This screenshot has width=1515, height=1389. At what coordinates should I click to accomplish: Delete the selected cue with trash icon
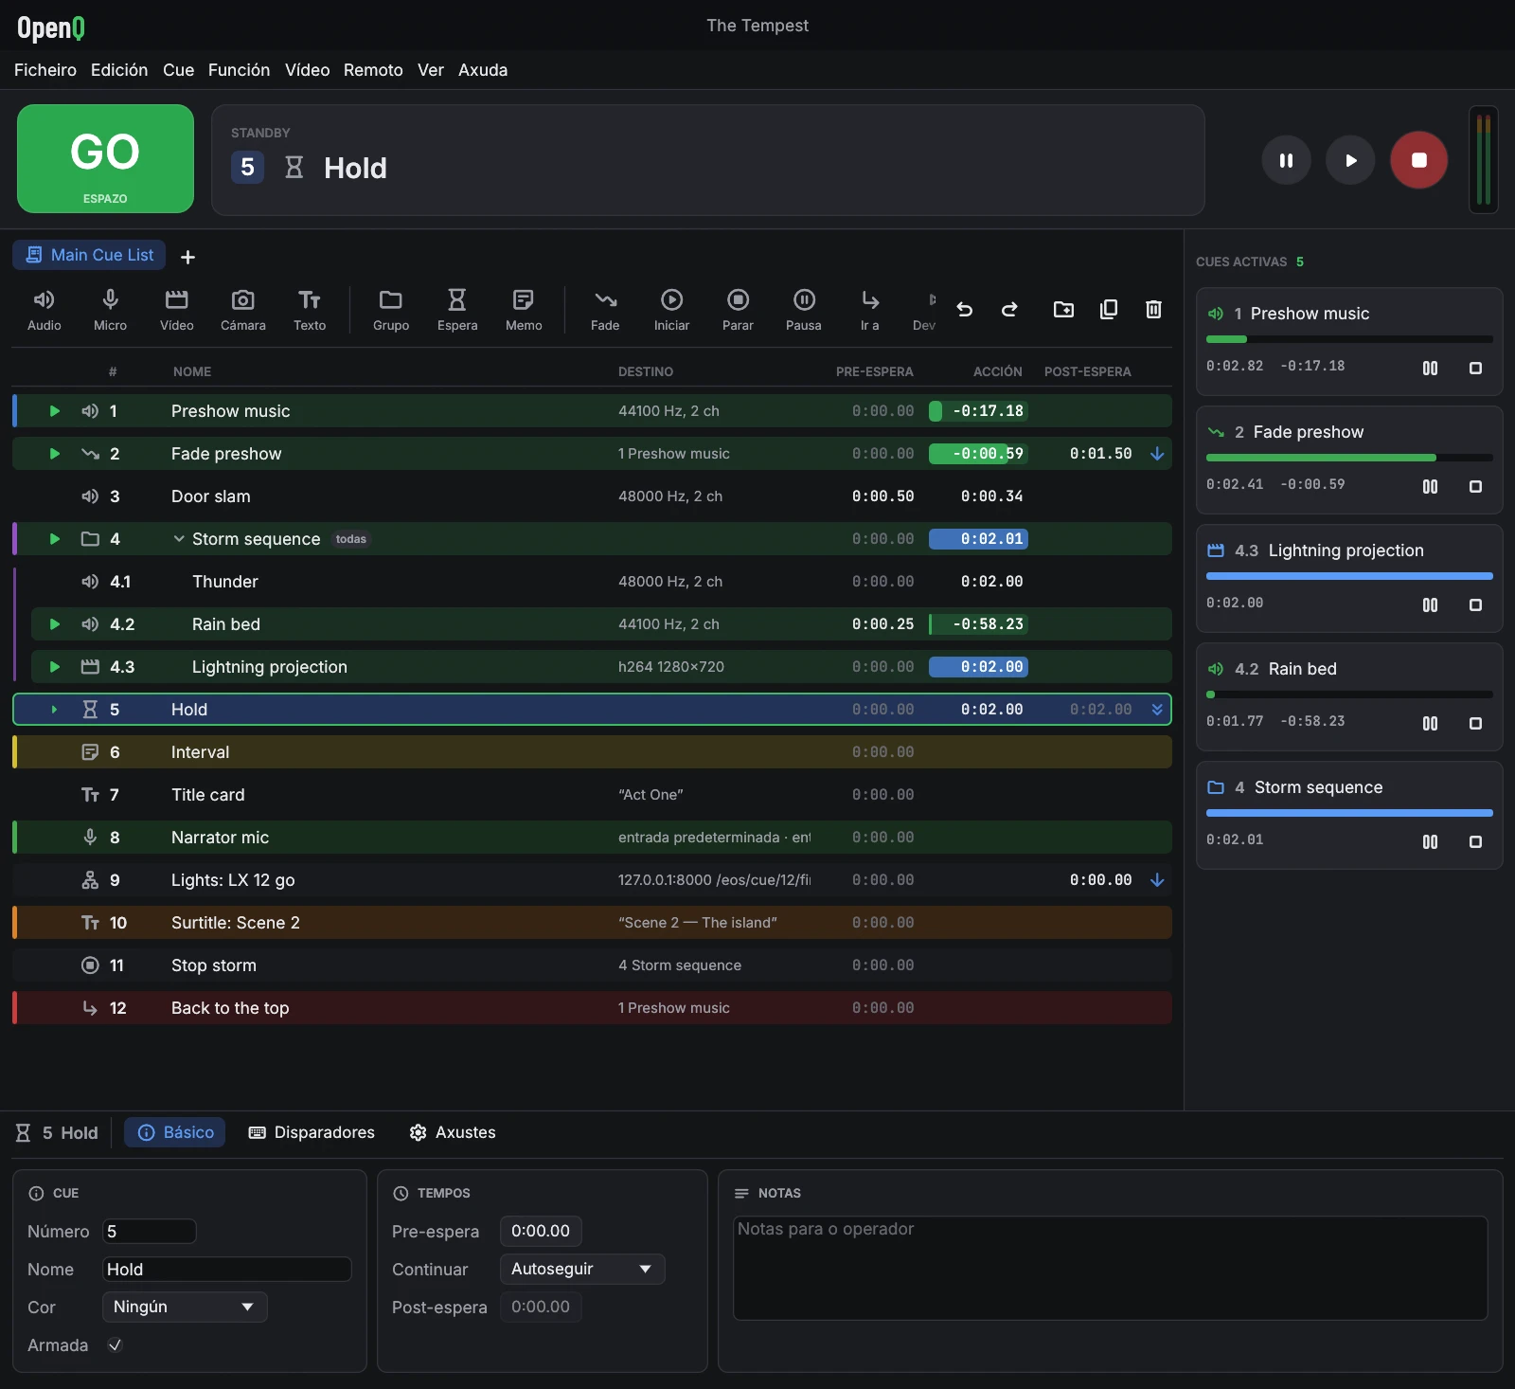click(x=1153, y=310)
